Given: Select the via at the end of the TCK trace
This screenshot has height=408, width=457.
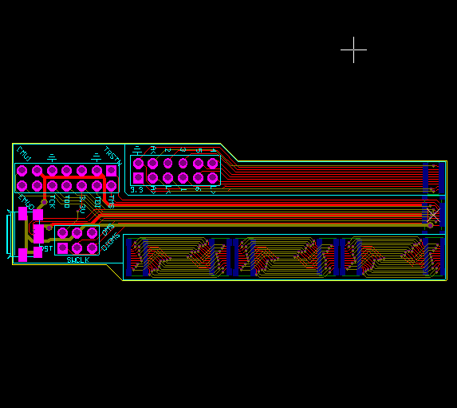Looking at the screenshot, I should (44, 202).
